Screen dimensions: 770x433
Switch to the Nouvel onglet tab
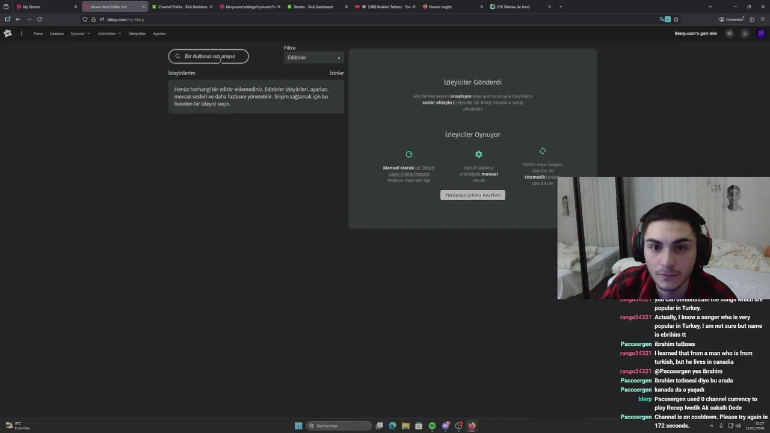point(452,7)
